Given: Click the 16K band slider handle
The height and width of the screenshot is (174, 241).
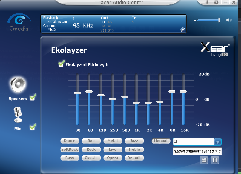Looking at the screenshot, I should coord(183,91).
